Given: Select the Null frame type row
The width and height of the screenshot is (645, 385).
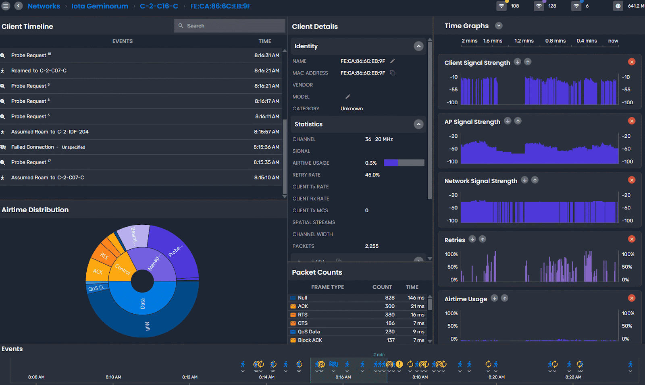Looking at the screenshot, I should pyautogui.click(x=358, y=298).
